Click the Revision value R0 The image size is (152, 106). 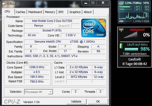coord(98,51)
